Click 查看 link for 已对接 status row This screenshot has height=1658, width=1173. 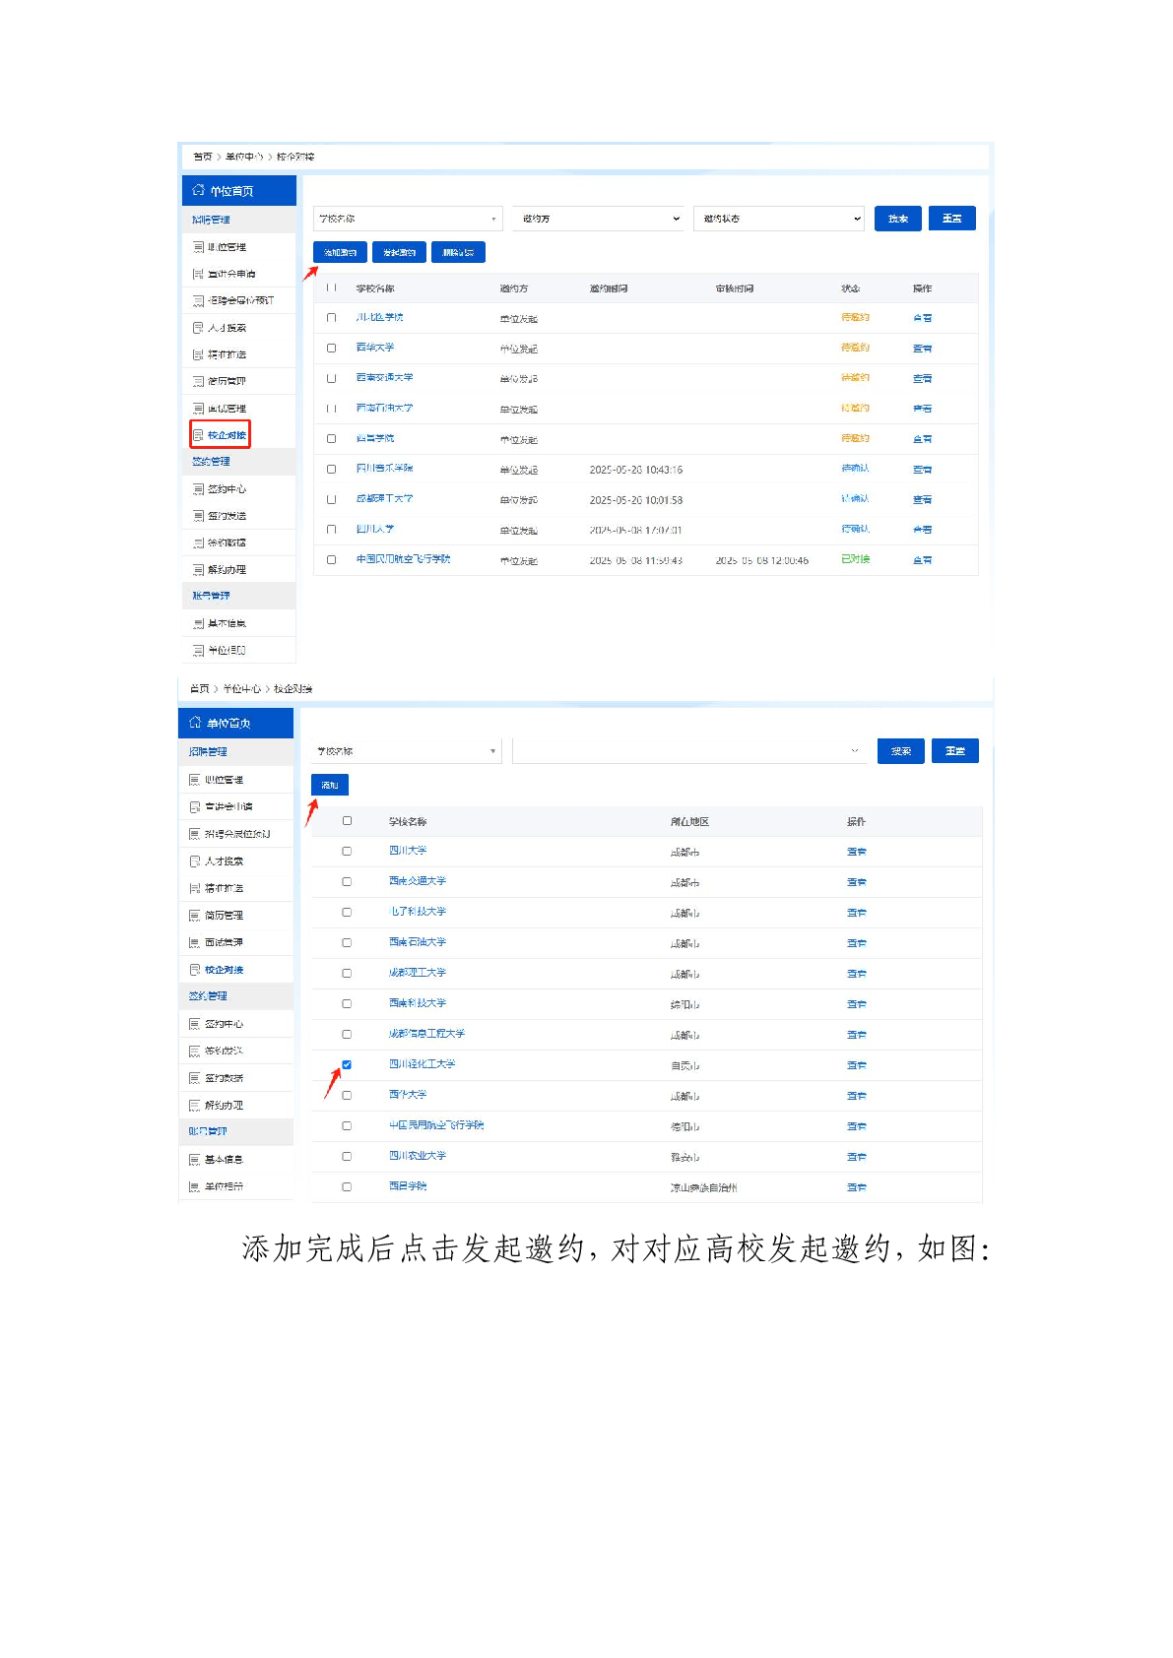click(x=922, y=560)
